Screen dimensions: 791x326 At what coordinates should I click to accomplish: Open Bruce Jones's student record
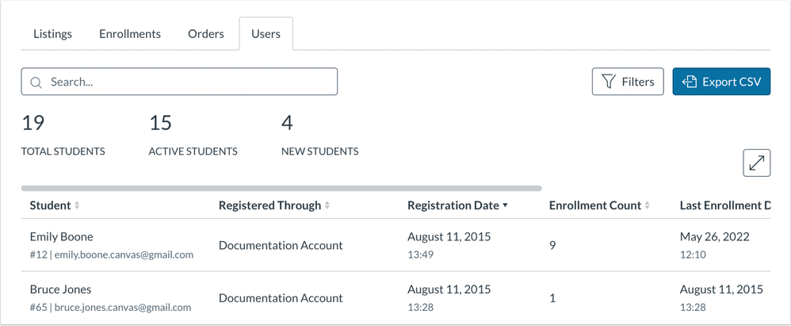point(60,290)
